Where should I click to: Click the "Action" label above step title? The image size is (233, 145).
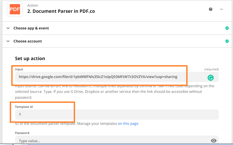click(32, 5)
